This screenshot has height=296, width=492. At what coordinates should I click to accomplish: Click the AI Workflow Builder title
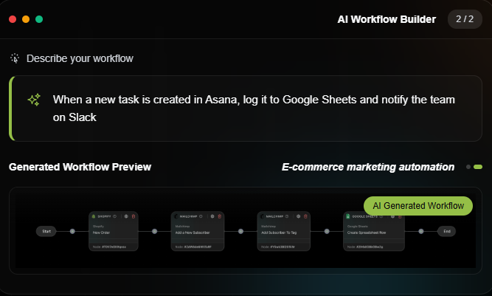[x=387, y=19]
